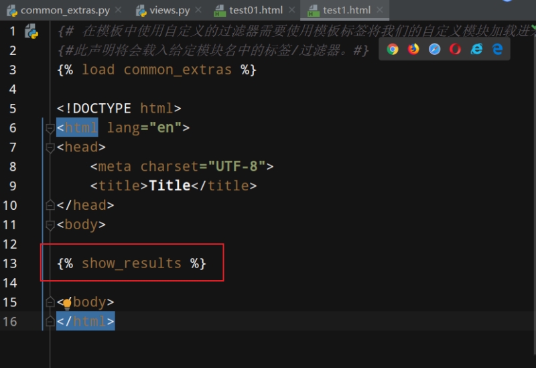
Task: Click the lightbulb intention icon on line 15
Action: 67,303
